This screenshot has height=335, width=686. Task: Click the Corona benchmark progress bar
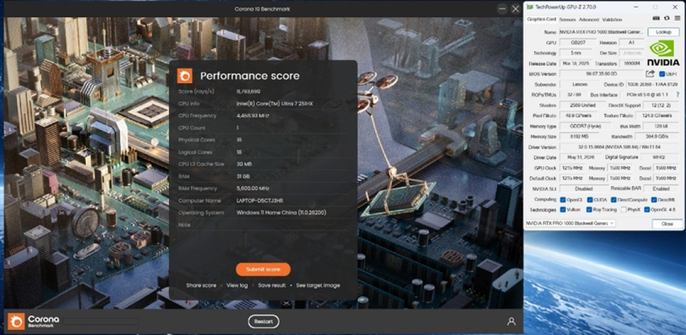(x=100, y=322)
